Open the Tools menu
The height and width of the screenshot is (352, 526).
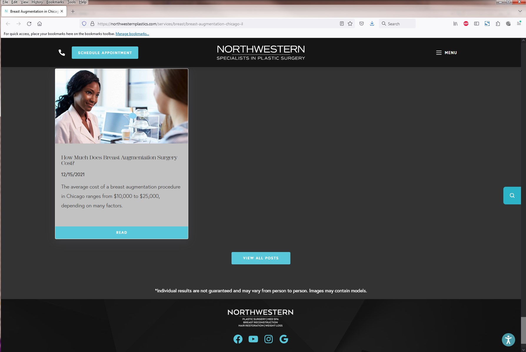coord(71,2)
